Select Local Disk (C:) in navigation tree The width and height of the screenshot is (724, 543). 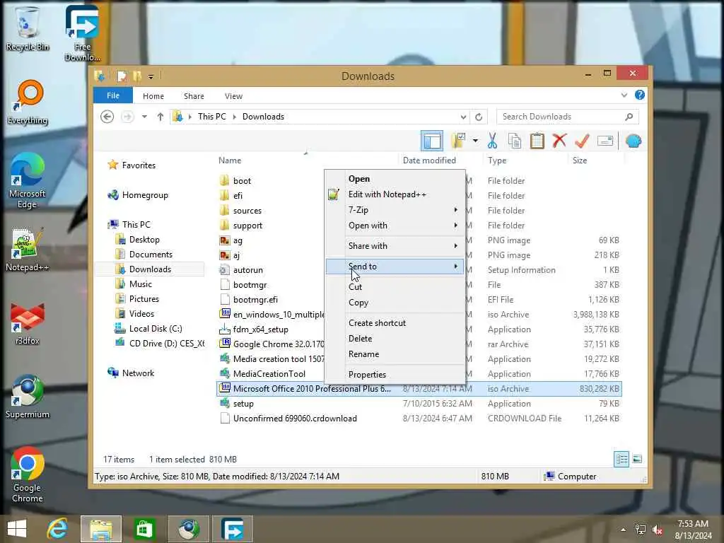155,329
